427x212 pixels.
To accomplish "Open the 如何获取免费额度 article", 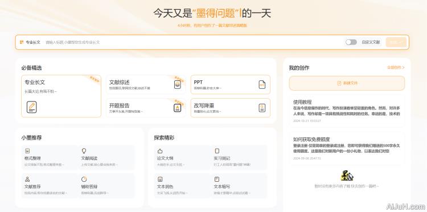I will pos(347,149).
